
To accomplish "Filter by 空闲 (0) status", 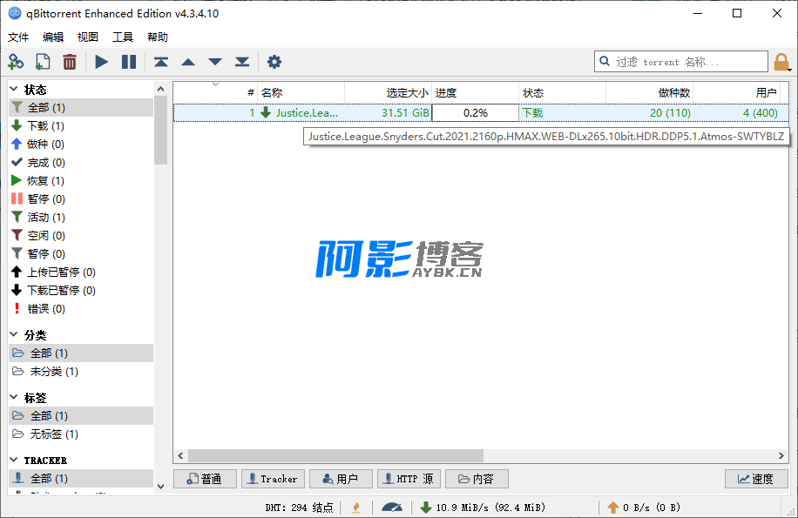I will [81, 235].
